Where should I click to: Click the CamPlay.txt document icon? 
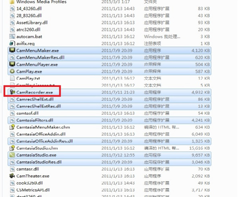tap(12, 78)
